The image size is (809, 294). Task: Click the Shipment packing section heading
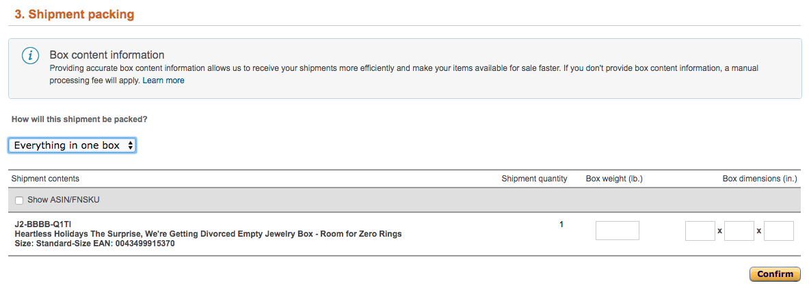[x=75, y=14]
